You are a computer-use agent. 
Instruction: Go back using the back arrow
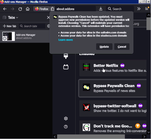click(5, 9)
